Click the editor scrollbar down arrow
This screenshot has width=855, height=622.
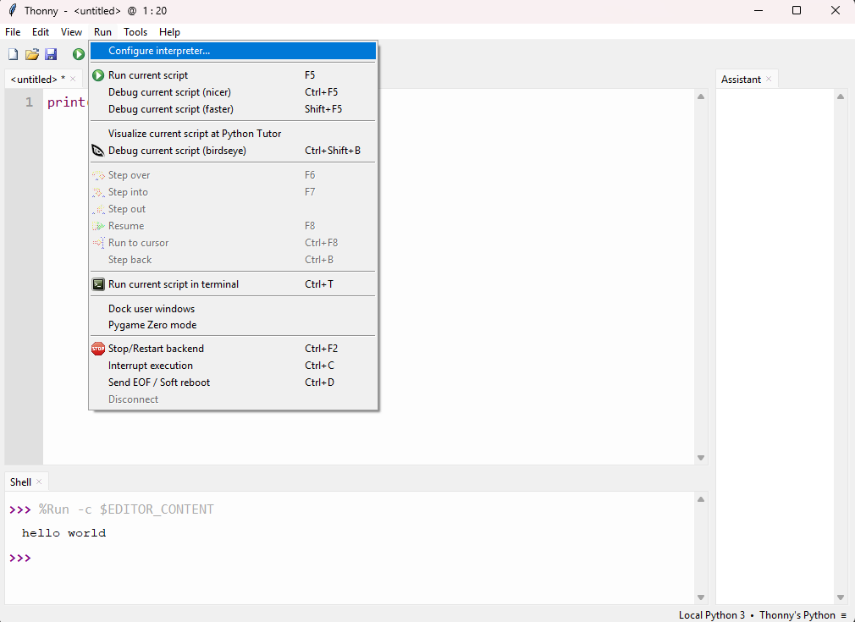[x=701, y=458]
